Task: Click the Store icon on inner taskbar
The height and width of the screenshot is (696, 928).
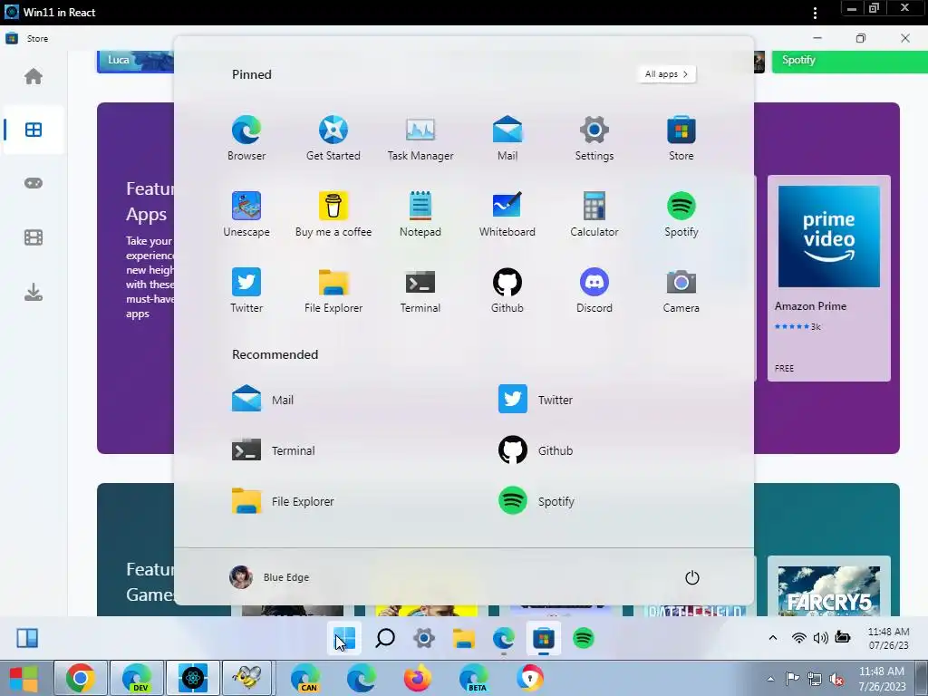Action: [x=544, y=638]
